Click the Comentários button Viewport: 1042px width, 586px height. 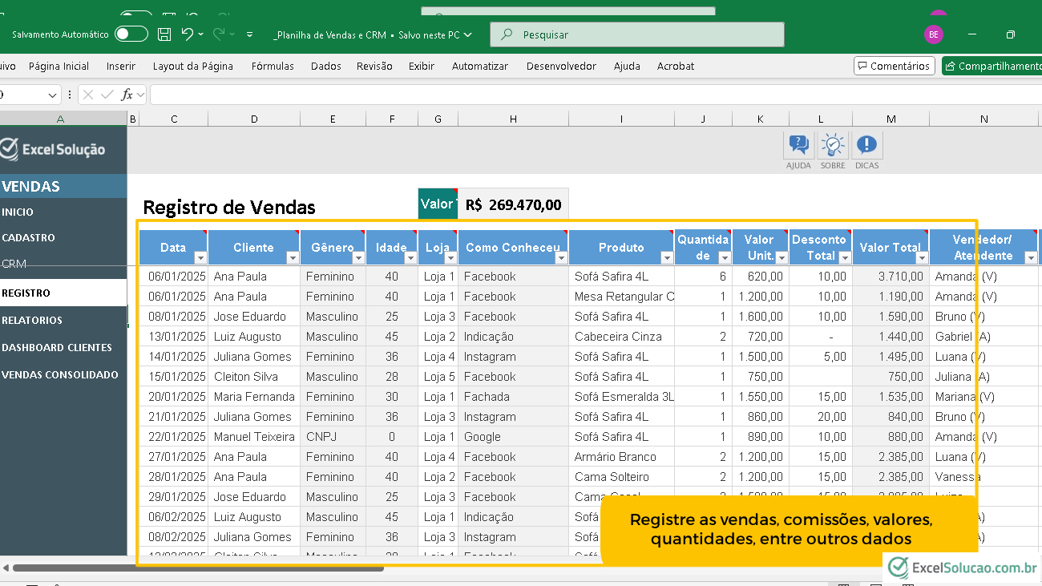[893, 67]
